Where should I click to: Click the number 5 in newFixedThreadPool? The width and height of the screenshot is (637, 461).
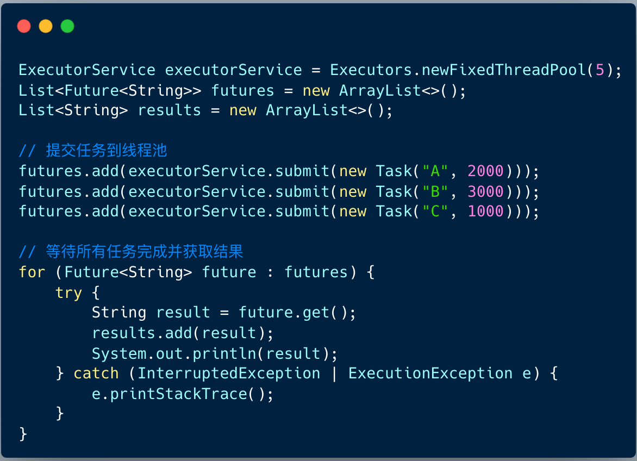599,70
